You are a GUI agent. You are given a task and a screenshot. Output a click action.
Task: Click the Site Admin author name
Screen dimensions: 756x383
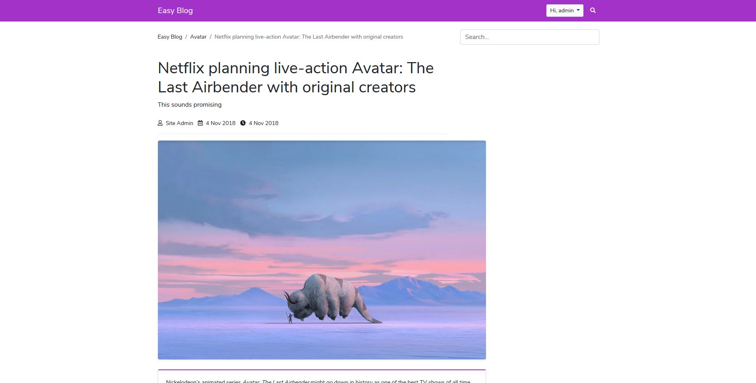(179, 123)
